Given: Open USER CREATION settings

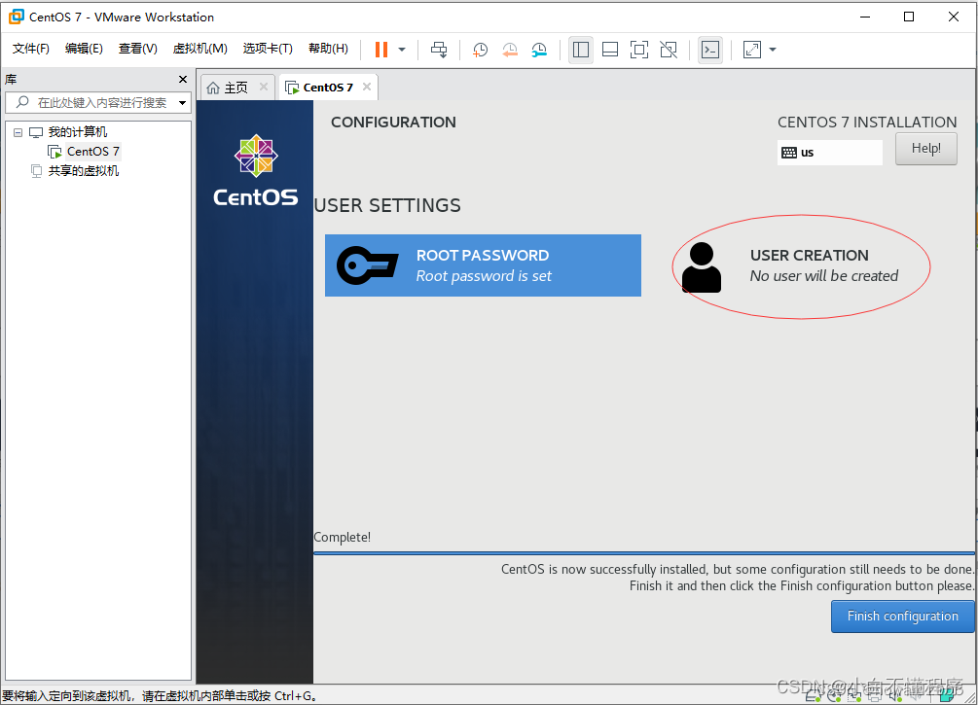Looking at the screenshot, I should (x=792, y=266).
